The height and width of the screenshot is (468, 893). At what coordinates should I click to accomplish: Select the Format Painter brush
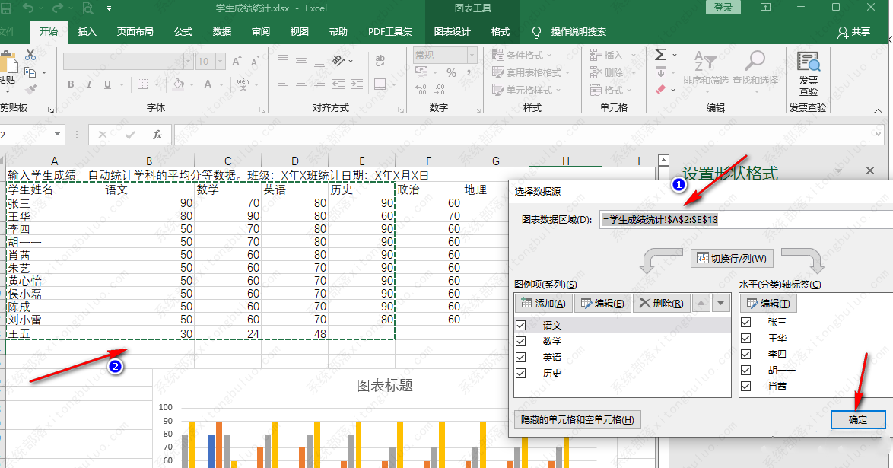[30, 89]
